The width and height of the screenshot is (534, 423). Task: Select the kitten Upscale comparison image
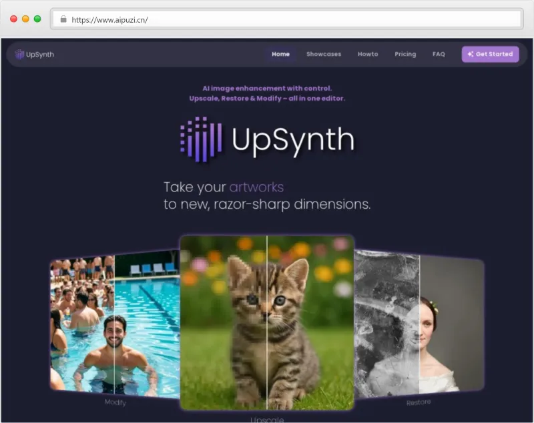click(x=268, y=322)
